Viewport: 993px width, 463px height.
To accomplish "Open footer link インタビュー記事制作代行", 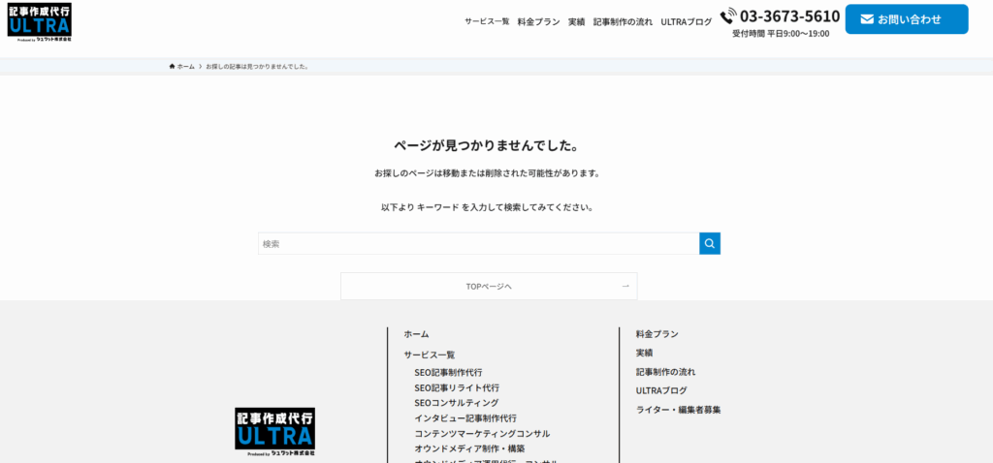I will click(x=465, y=418).
